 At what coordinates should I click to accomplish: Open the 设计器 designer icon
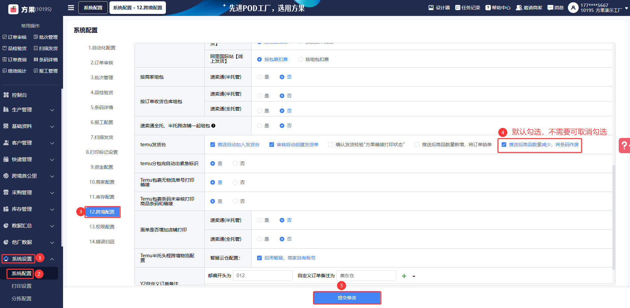tap(431, 8)
